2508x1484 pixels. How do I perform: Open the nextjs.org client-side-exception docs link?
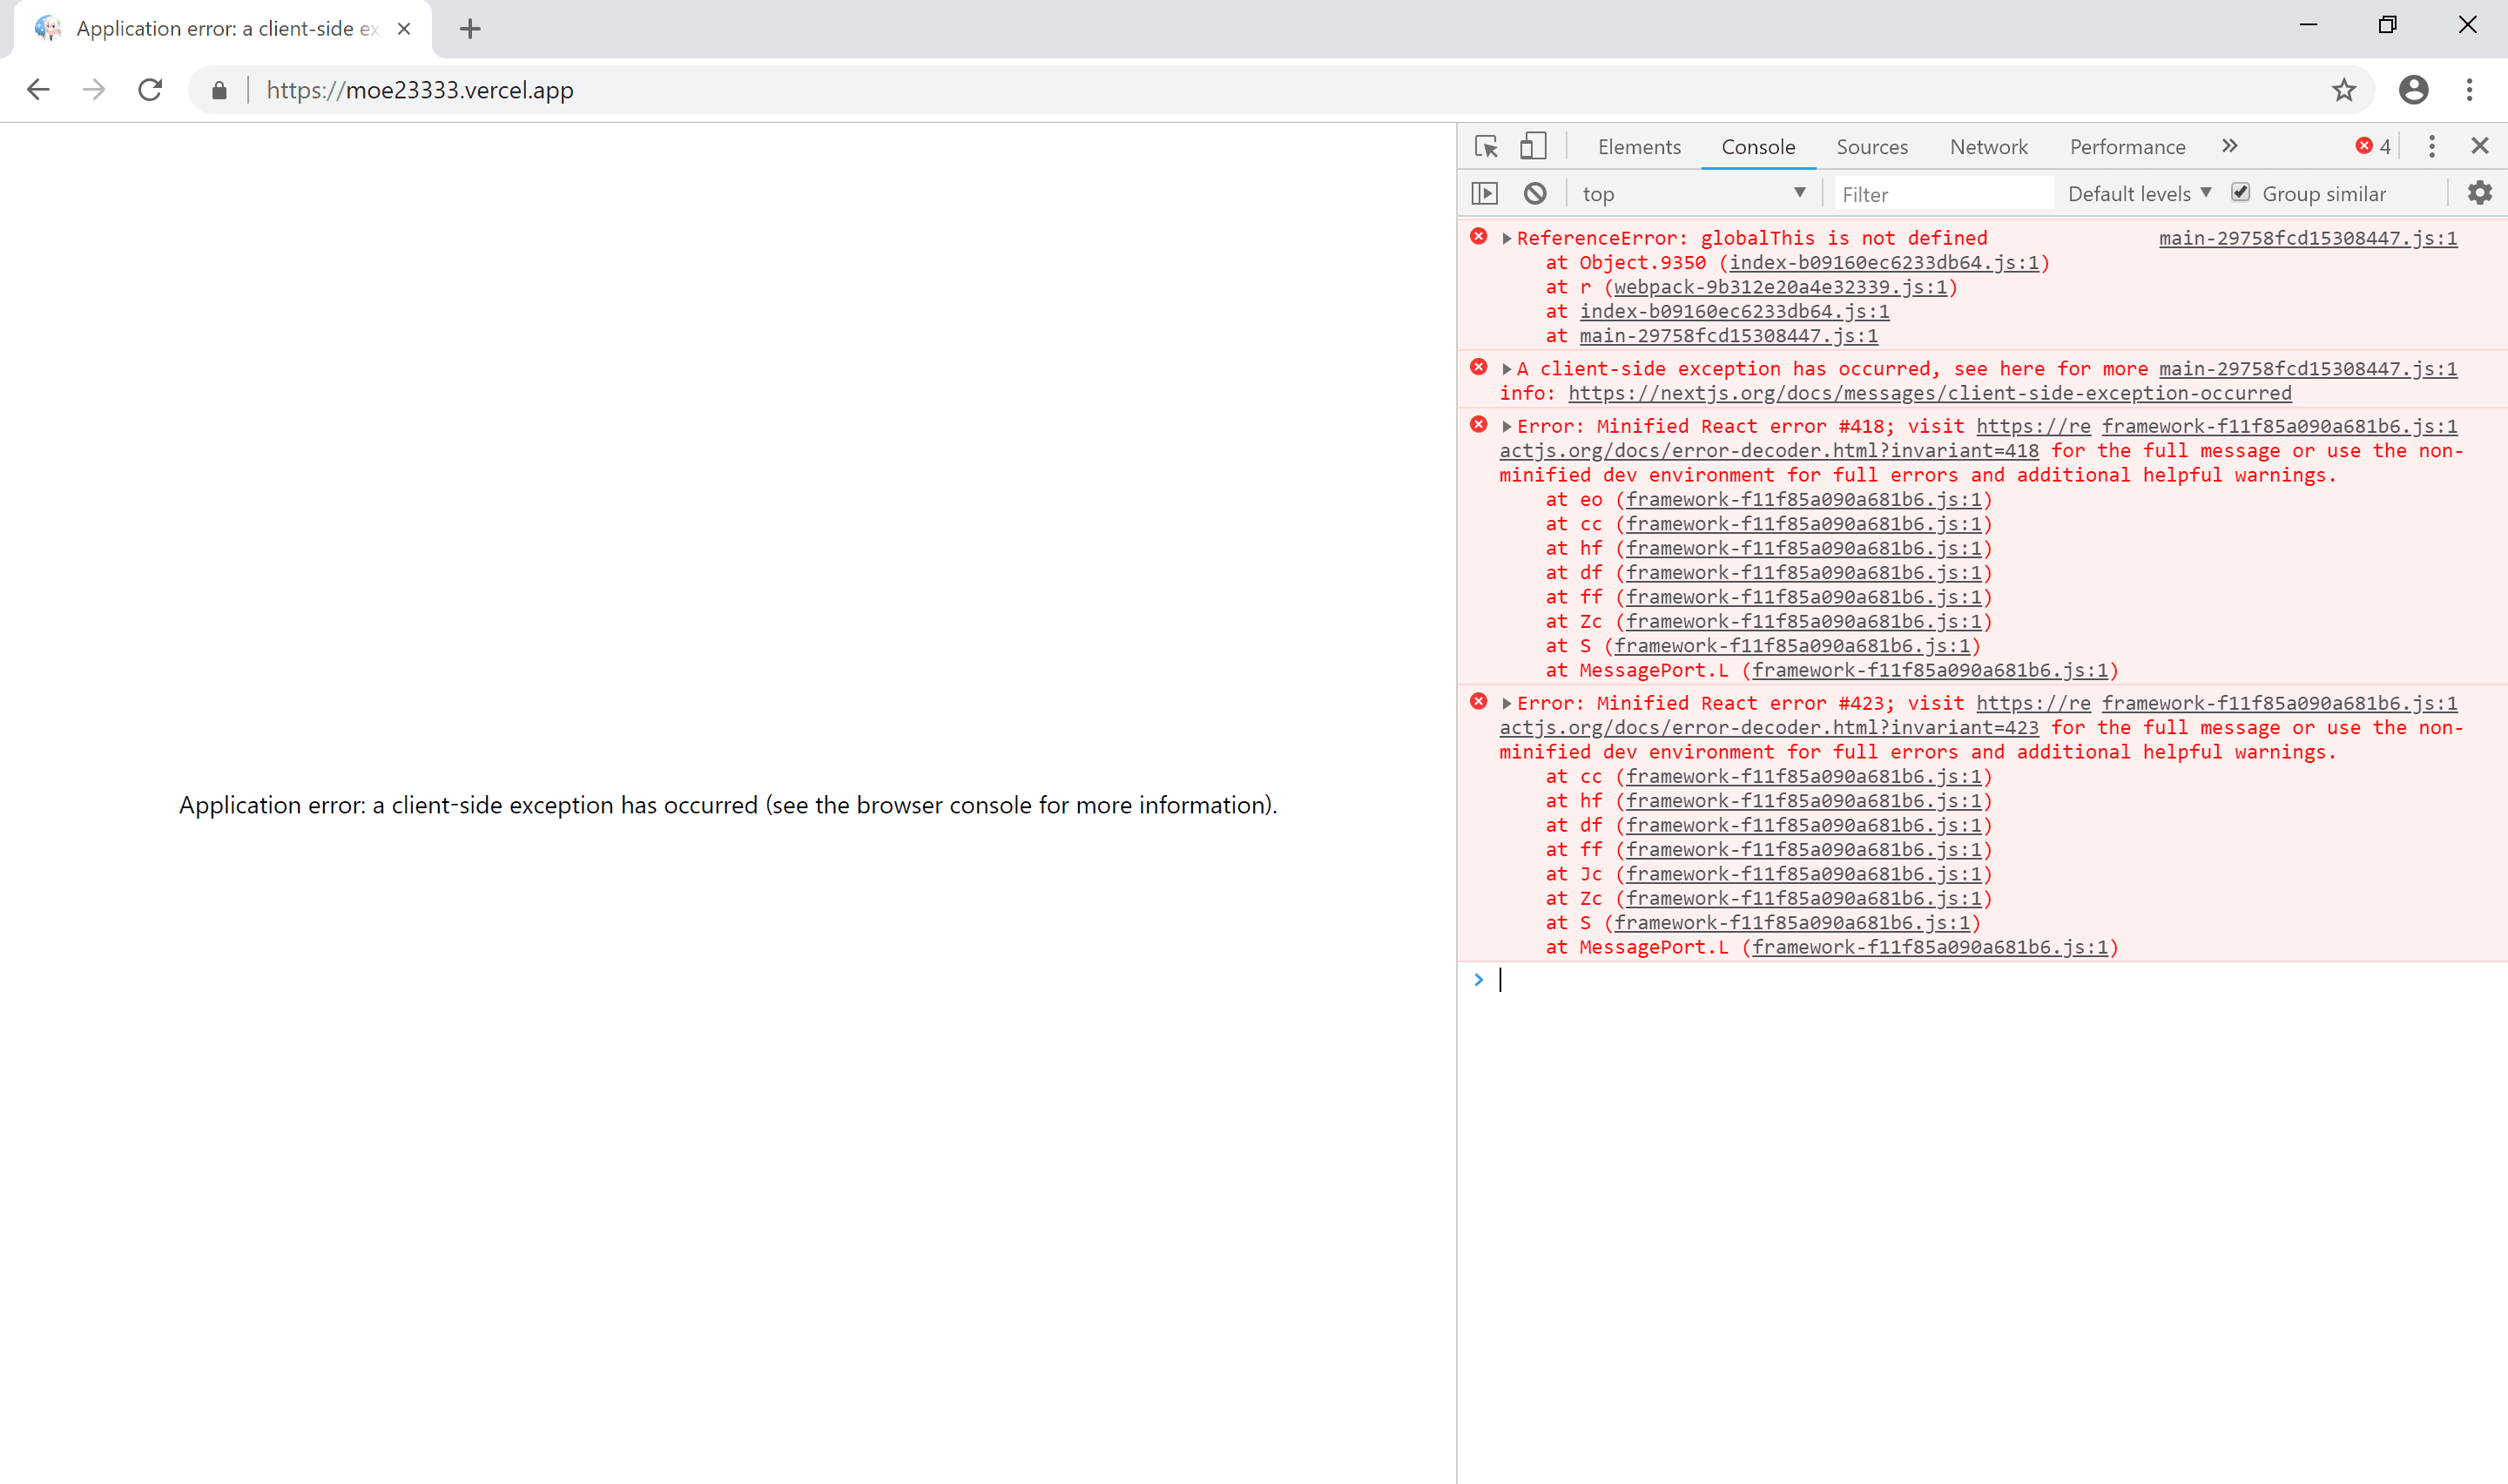1928,394
